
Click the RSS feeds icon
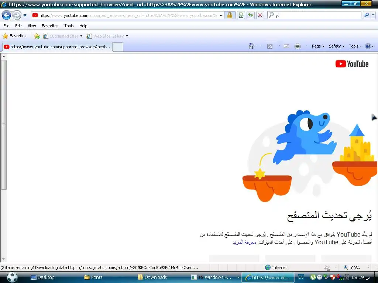(270, 46)
